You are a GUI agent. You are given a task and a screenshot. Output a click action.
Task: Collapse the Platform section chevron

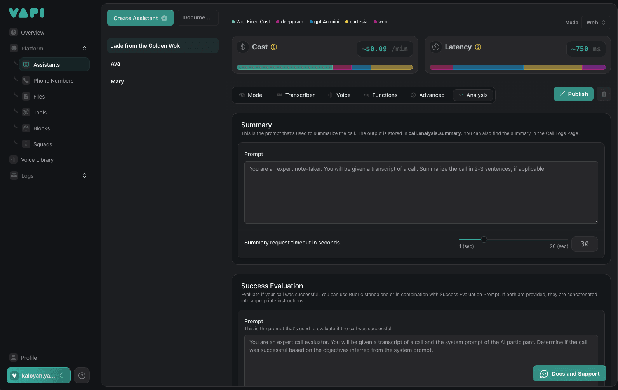pyautogui.click(x=84, y=49)
